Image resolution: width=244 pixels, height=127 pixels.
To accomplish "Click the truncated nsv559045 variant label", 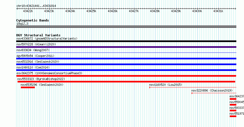I will (237, 102).
